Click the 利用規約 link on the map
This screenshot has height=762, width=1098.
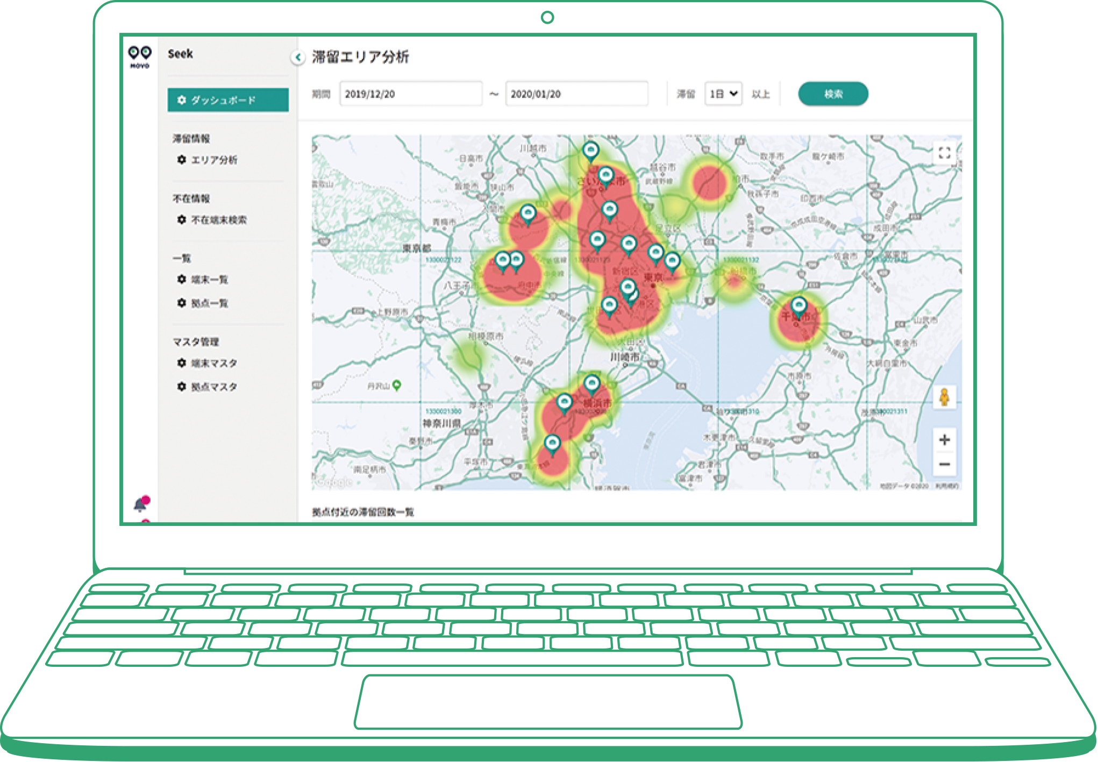(x=947, y=486)
